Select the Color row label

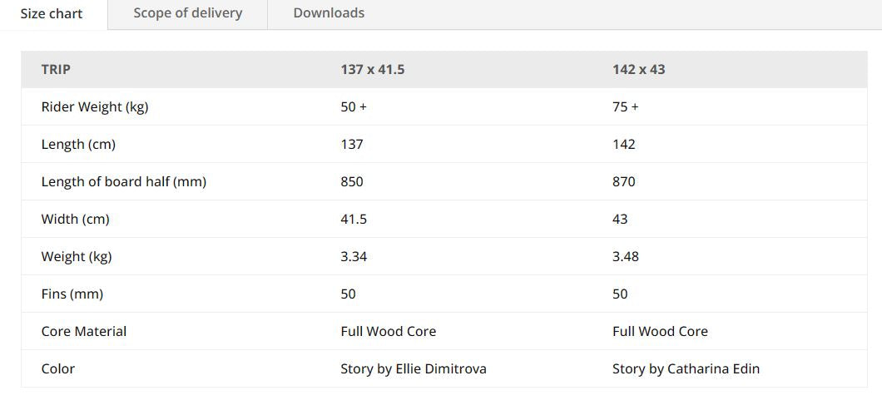[x=58, y=369]
